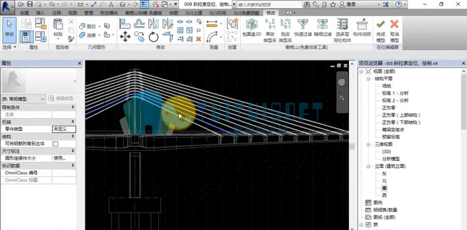
Task: Select the Trim/Extend to Corner tool
Action: [x=168, y=37]
